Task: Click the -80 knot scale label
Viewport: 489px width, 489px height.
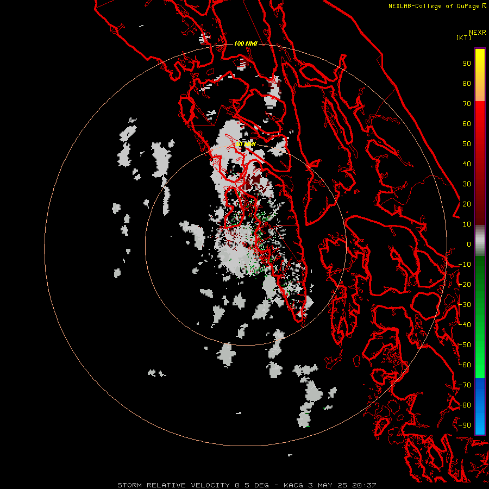Action: pos(465,405)
